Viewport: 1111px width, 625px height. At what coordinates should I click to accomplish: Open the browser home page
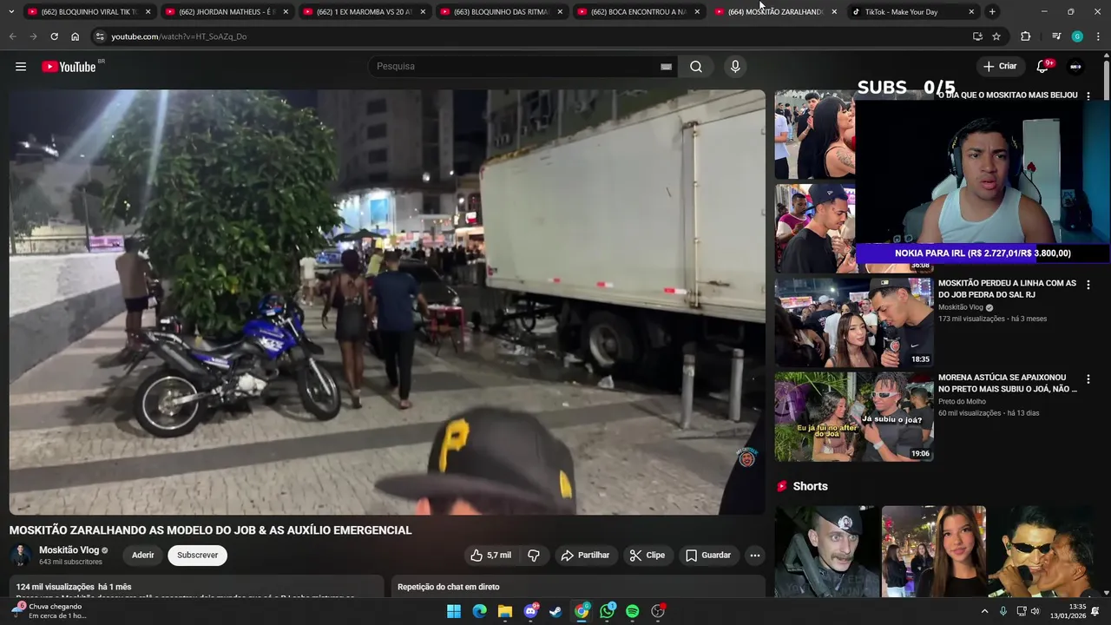75,36
